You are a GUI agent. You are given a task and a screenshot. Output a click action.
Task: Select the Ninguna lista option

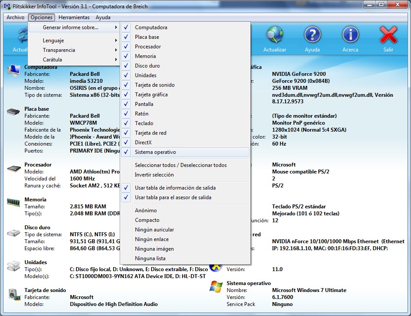click(185, 258)
